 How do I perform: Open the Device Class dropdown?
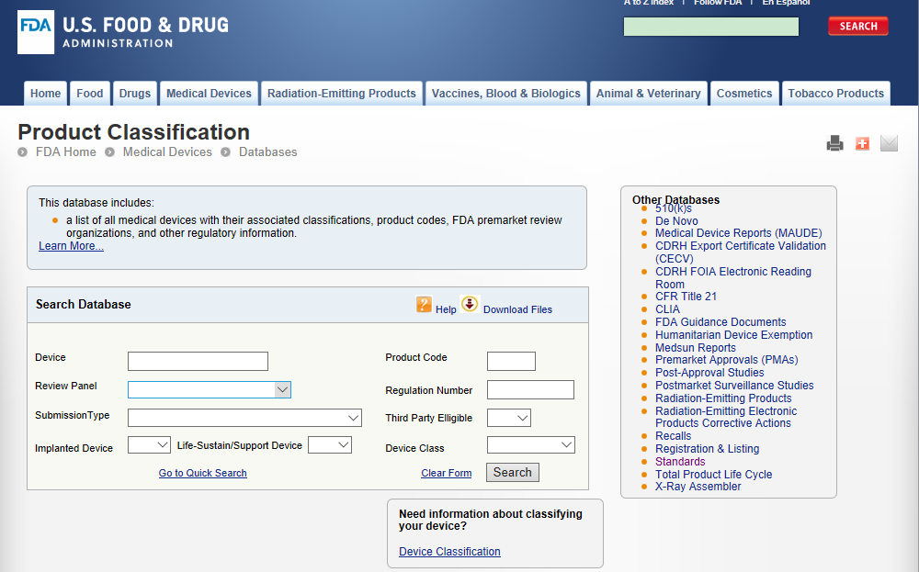coord(531,445)
